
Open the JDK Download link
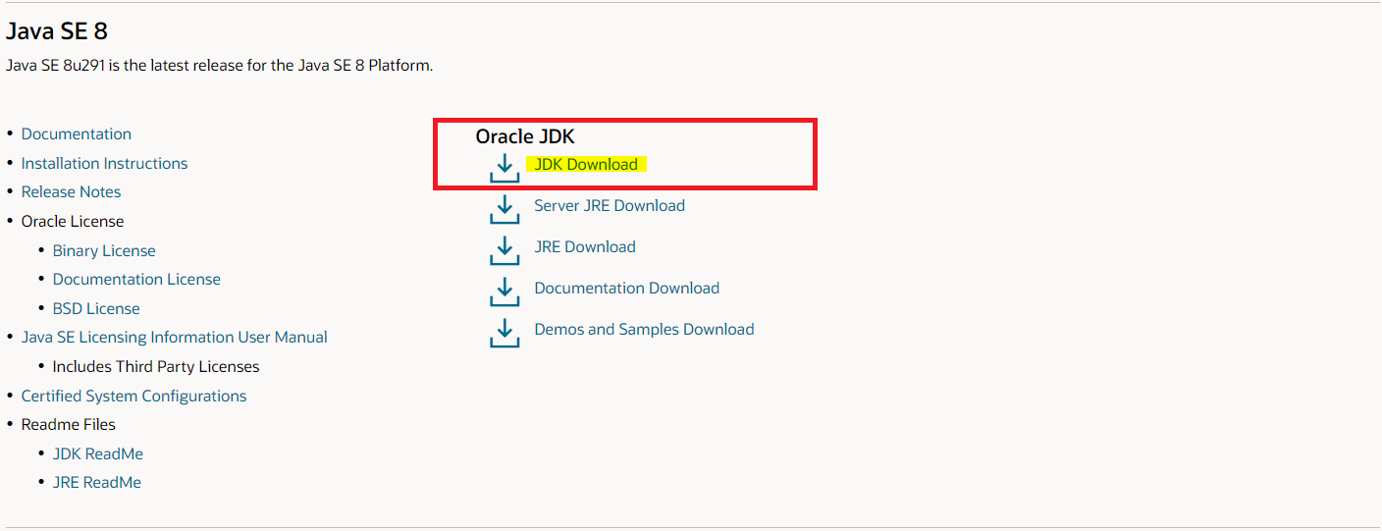(586, 164)
